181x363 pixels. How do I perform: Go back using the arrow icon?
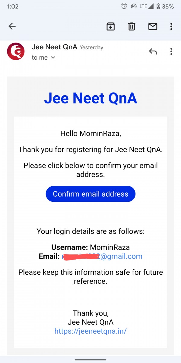click(12, 27)
